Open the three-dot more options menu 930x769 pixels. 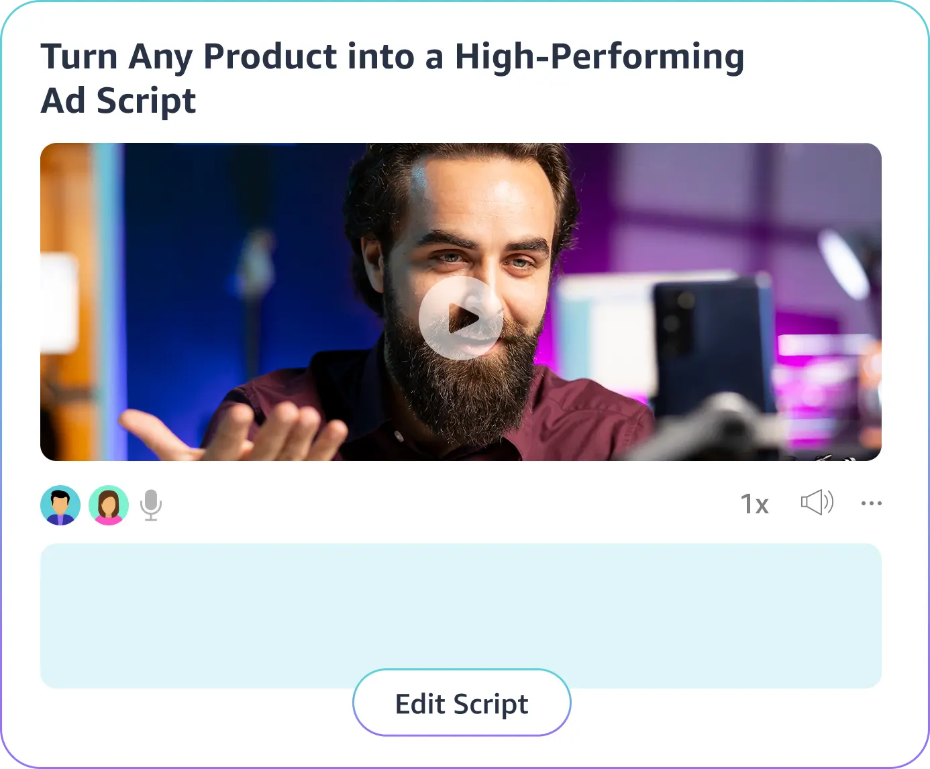[871, 503]
